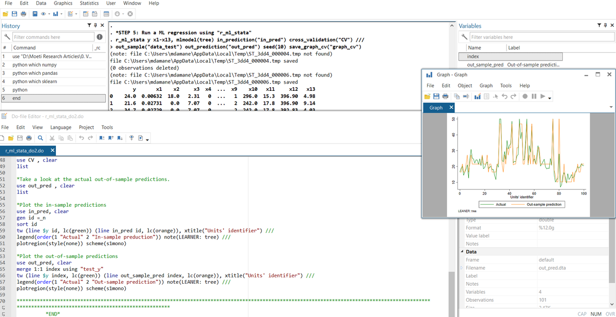Find (magnifier) icon in Do-file Editor
The image size is (616, 317).
coord(40,138)
